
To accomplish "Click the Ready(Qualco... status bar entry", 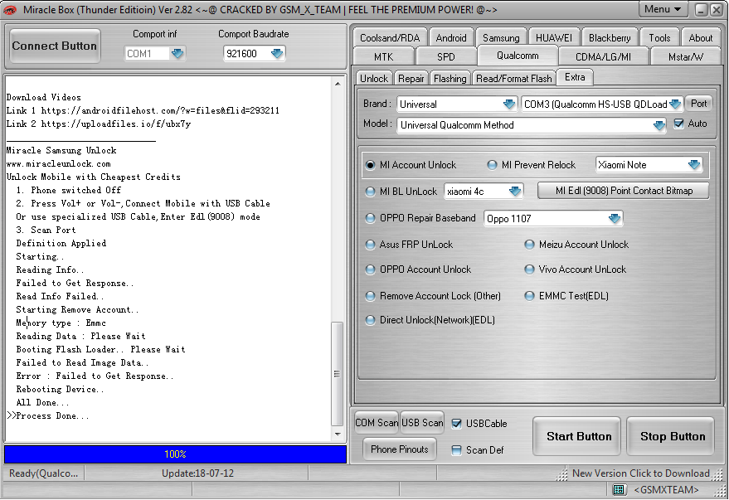I will point(44,473).
